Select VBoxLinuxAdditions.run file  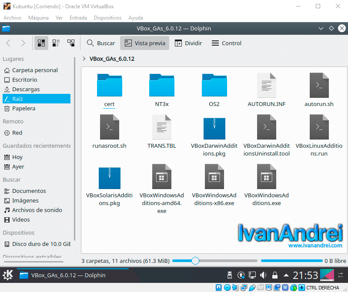[319, 136]
